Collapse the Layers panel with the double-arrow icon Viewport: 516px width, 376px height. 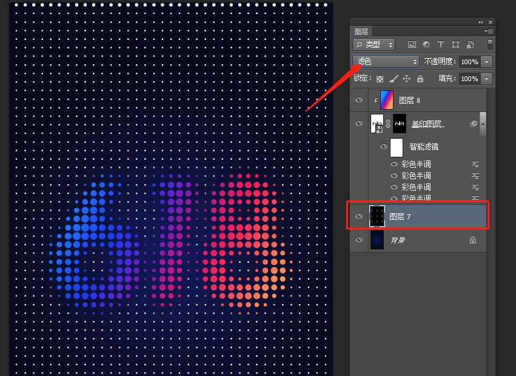(480, 22)
